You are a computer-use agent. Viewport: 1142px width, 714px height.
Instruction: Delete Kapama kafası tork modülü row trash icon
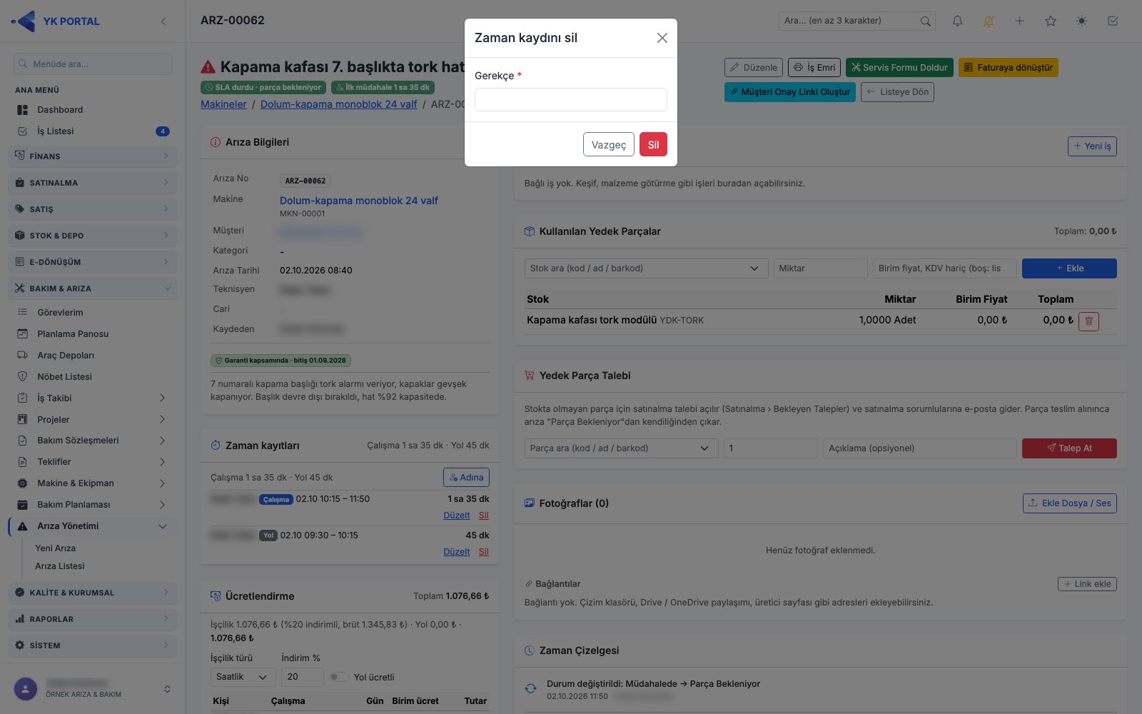(1088, 321)
